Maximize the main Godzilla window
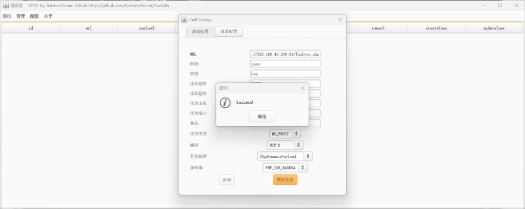Image resolution: width=525 pixels, height=209 pixels. pyautogui.click(x=500, y=5)
